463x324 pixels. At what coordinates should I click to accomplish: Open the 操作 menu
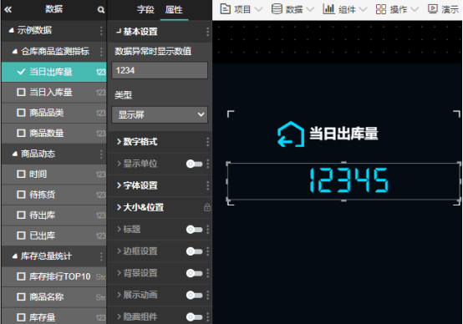[397, 9]
